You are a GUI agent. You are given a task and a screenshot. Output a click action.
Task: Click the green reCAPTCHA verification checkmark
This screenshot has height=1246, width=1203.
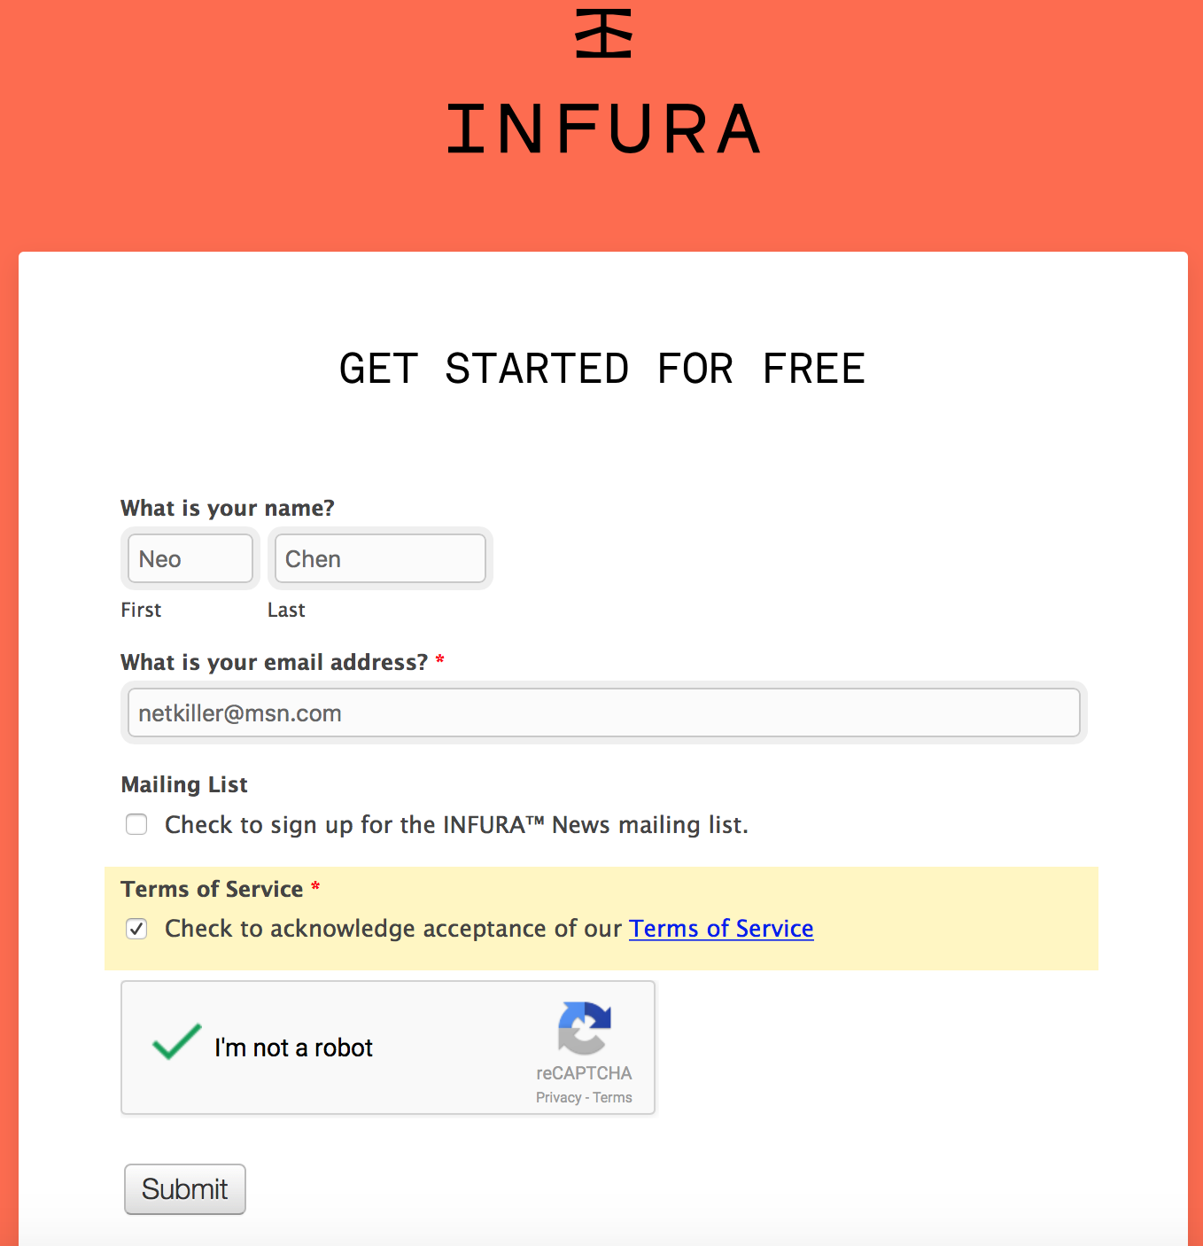[176, 1042]
